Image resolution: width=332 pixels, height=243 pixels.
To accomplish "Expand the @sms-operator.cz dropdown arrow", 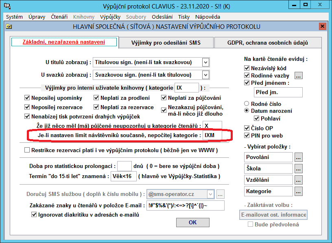I will (x=210, y=194).
